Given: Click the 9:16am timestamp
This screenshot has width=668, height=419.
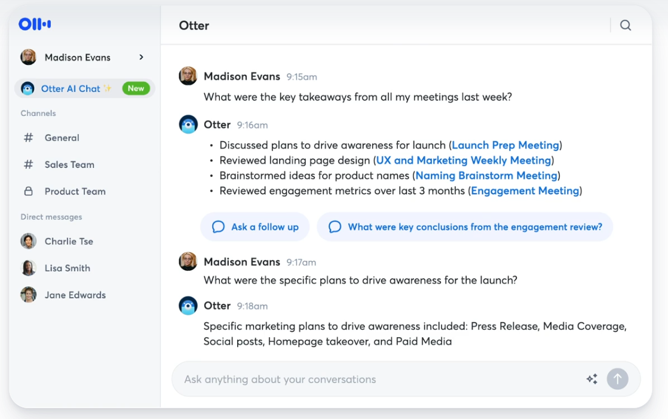Looking at the screenshot, I should coord(252,126).
